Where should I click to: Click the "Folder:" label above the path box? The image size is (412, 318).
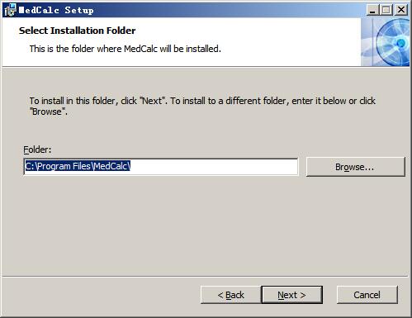tap(37, 150)
